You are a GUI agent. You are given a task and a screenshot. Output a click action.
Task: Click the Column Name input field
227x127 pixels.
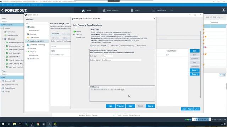(x=121, y=60)
